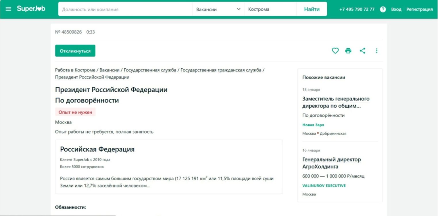Expand the Вакансии search type dropdown
Screen dimensions: 438x216
(x=218, y=9)
